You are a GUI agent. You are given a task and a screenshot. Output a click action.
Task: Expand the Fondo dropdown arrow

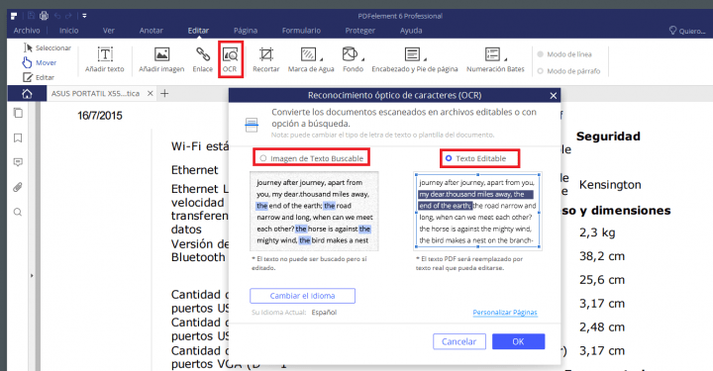click(362, 59)
